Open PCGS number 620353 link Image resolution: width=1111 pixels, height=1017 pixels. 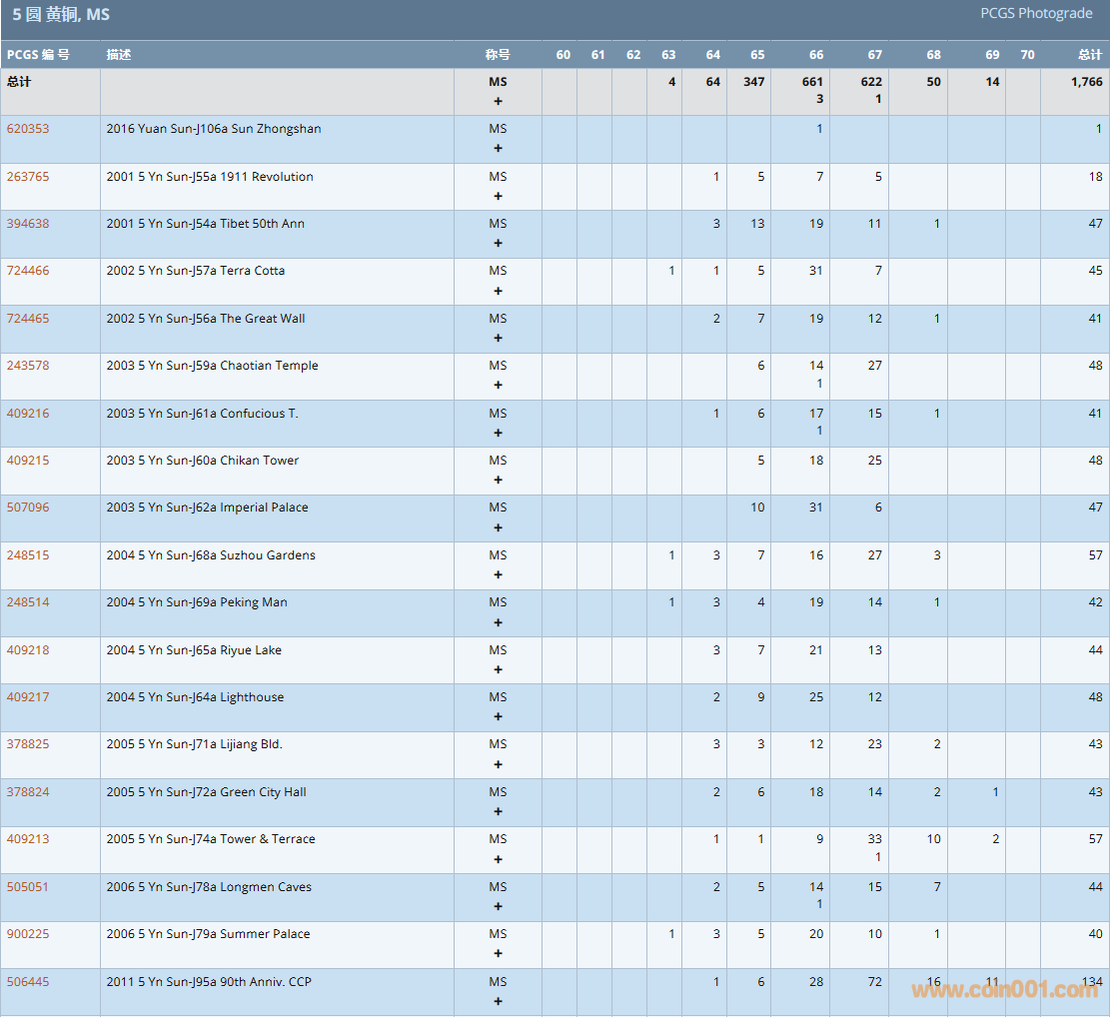(x=28, y=129)
